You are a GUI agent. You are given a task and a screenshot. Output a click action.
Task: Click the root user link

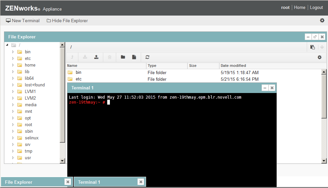285,8
